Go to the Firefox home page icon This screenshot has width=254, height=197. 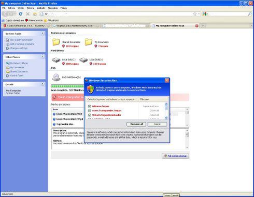tap(35, 14)
